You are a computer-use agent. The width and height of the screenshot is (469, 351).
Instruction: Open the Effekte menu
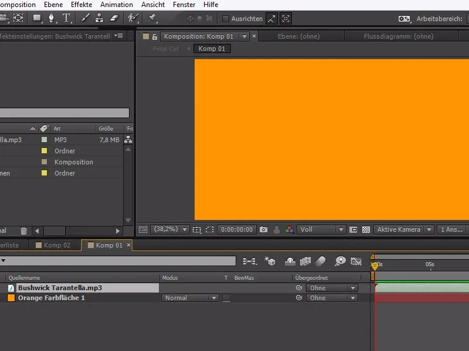[81, 5]
